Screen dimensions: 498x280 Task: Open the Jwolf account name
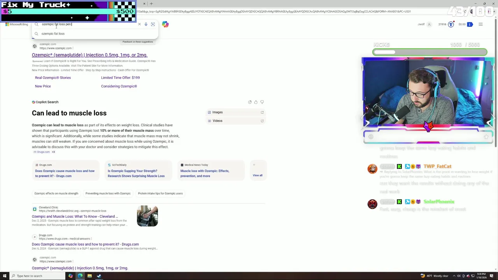click(421, 24)
